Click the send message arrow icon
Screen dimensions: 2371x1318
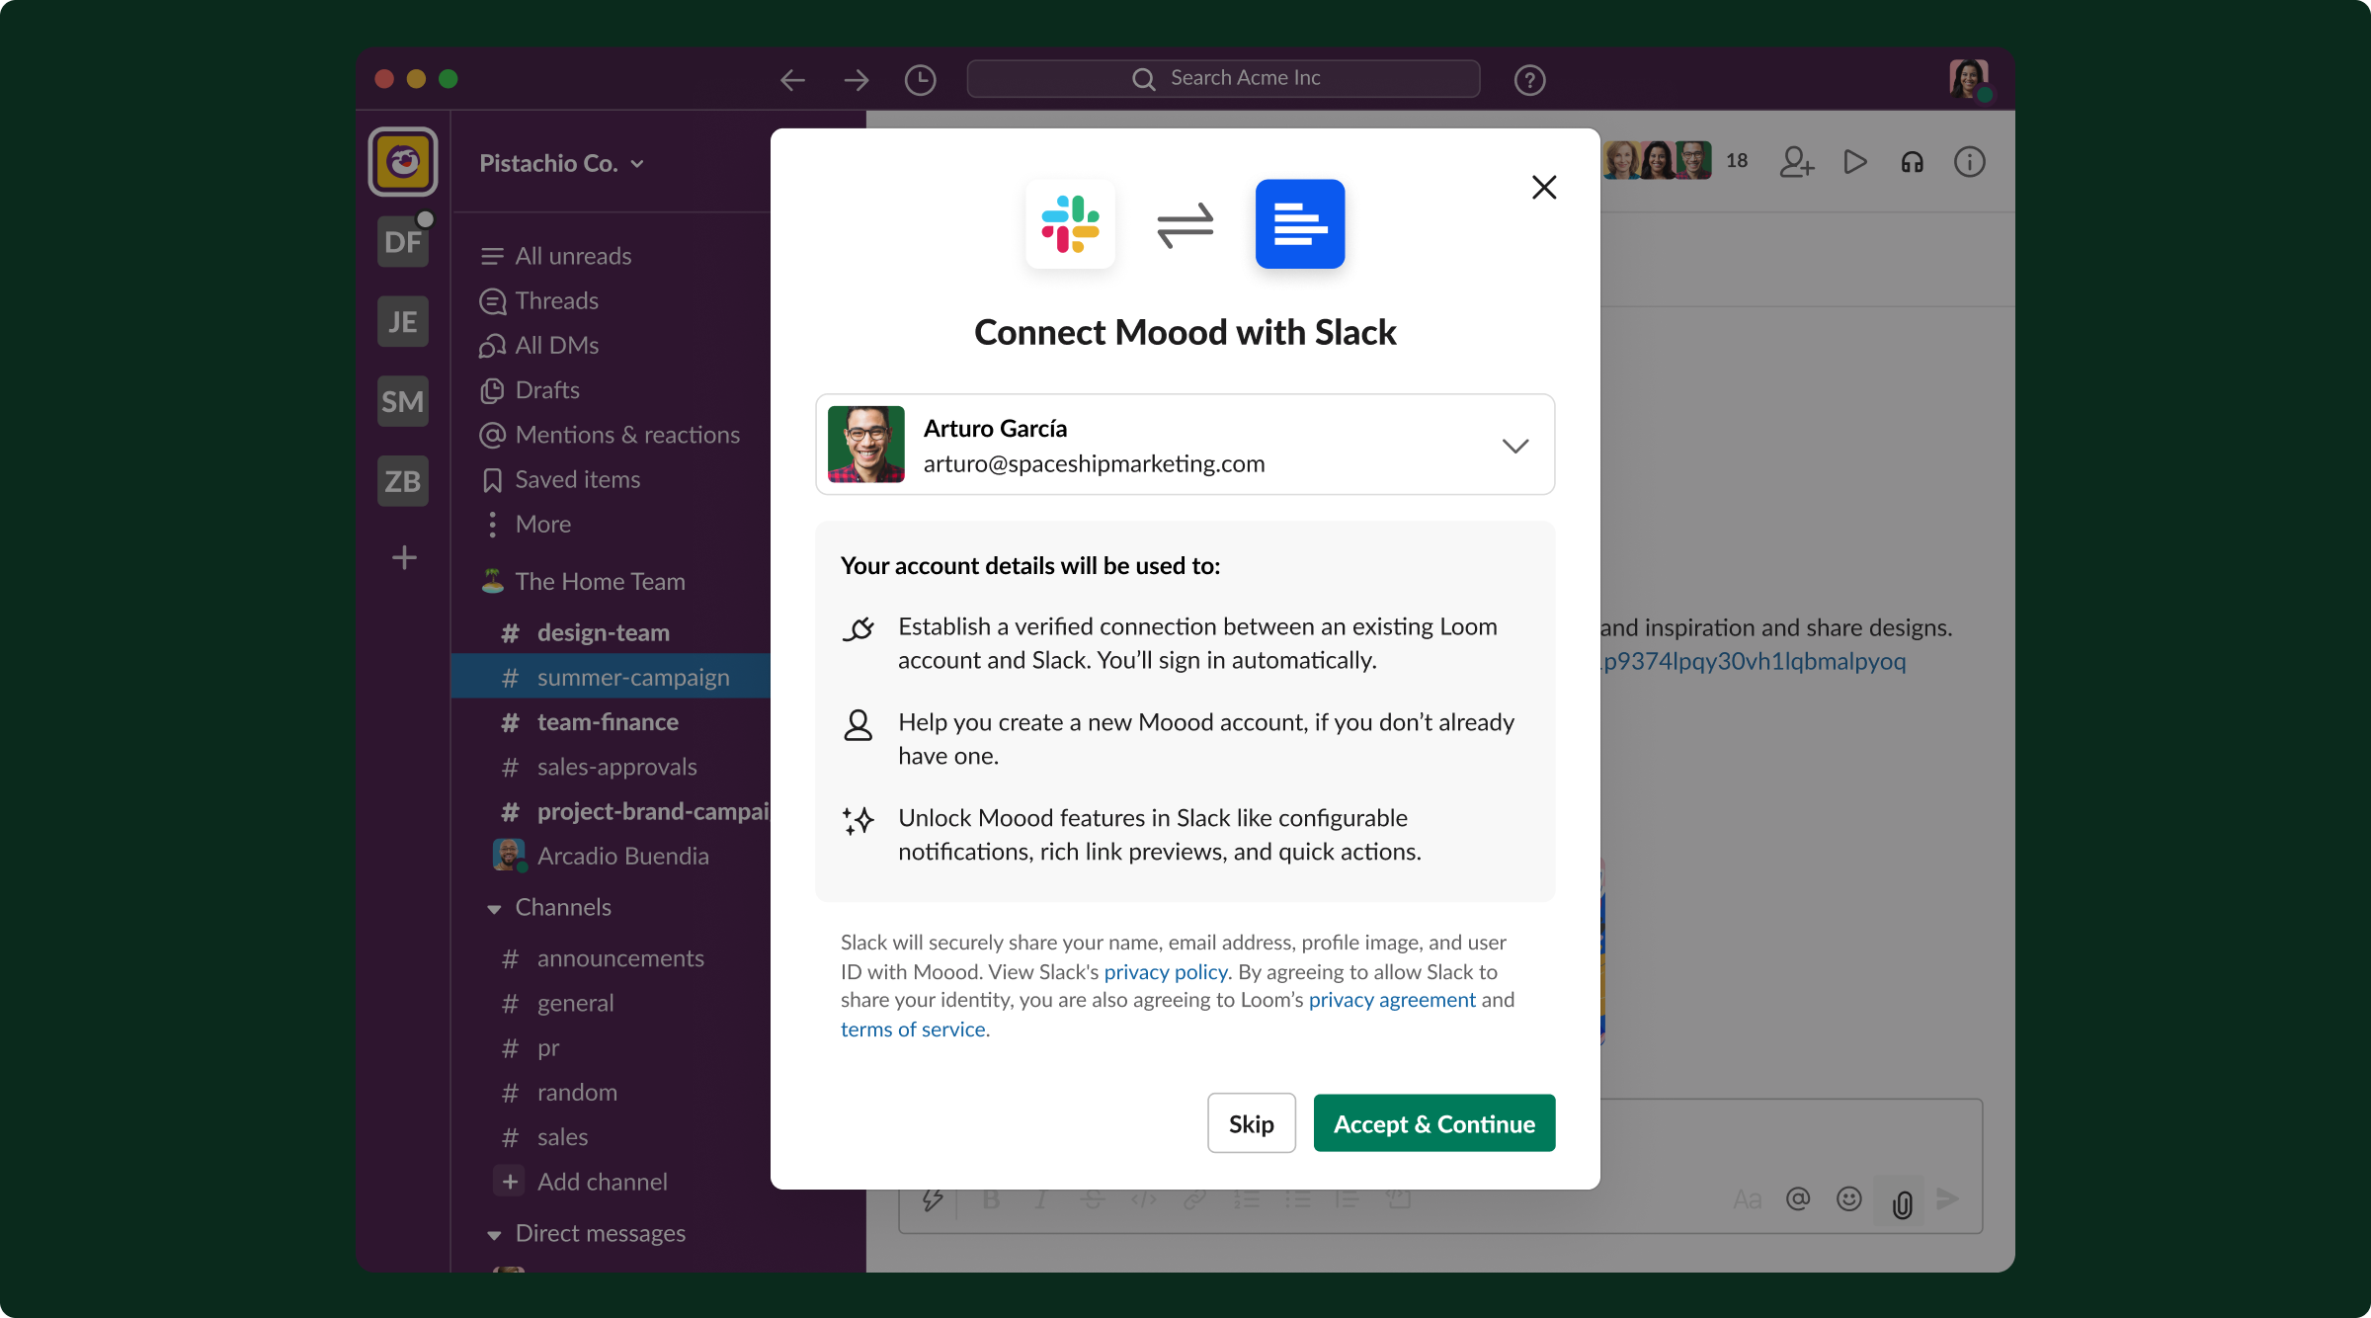[x=1948, y=1199]
